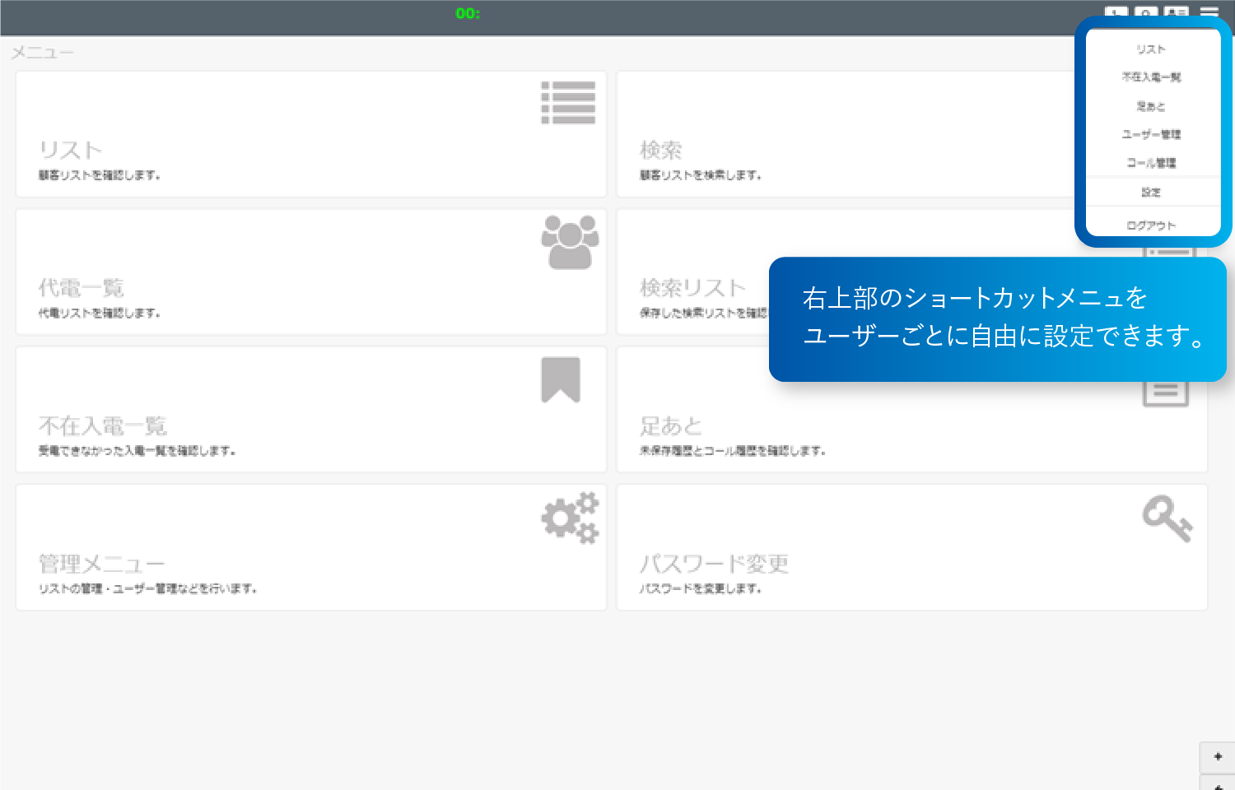
Task: Open the hamburger shortcut menu icon
Action: pos(1209,12)
